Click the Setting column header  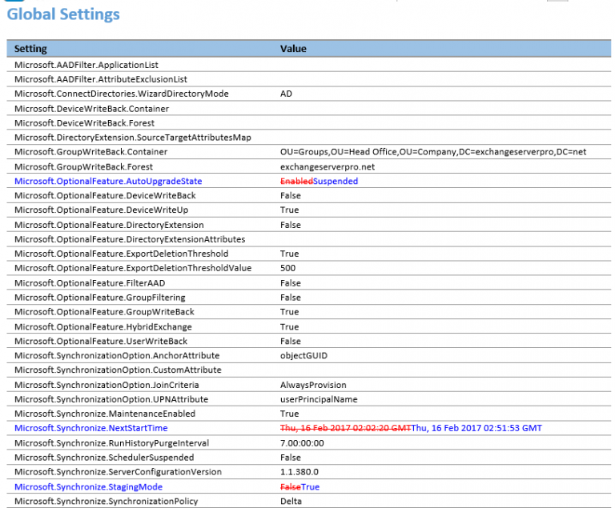(30, 49)
